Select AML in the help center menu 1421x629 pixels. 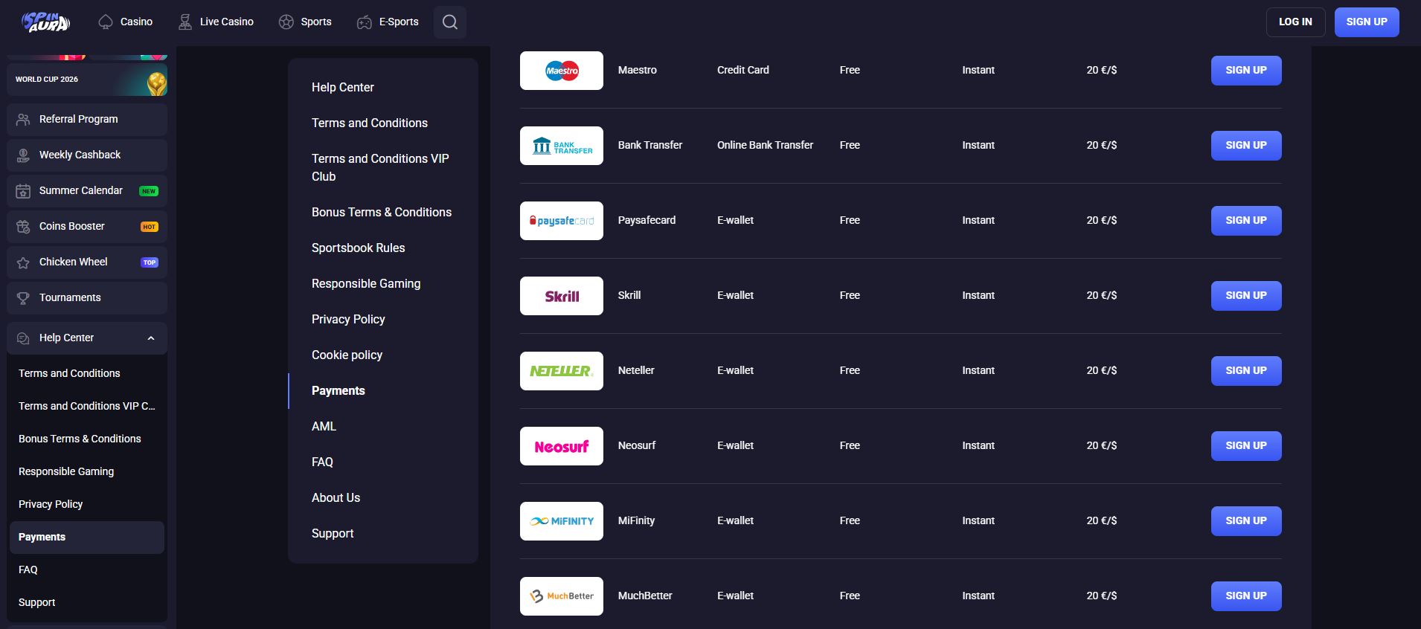[324, 427]
